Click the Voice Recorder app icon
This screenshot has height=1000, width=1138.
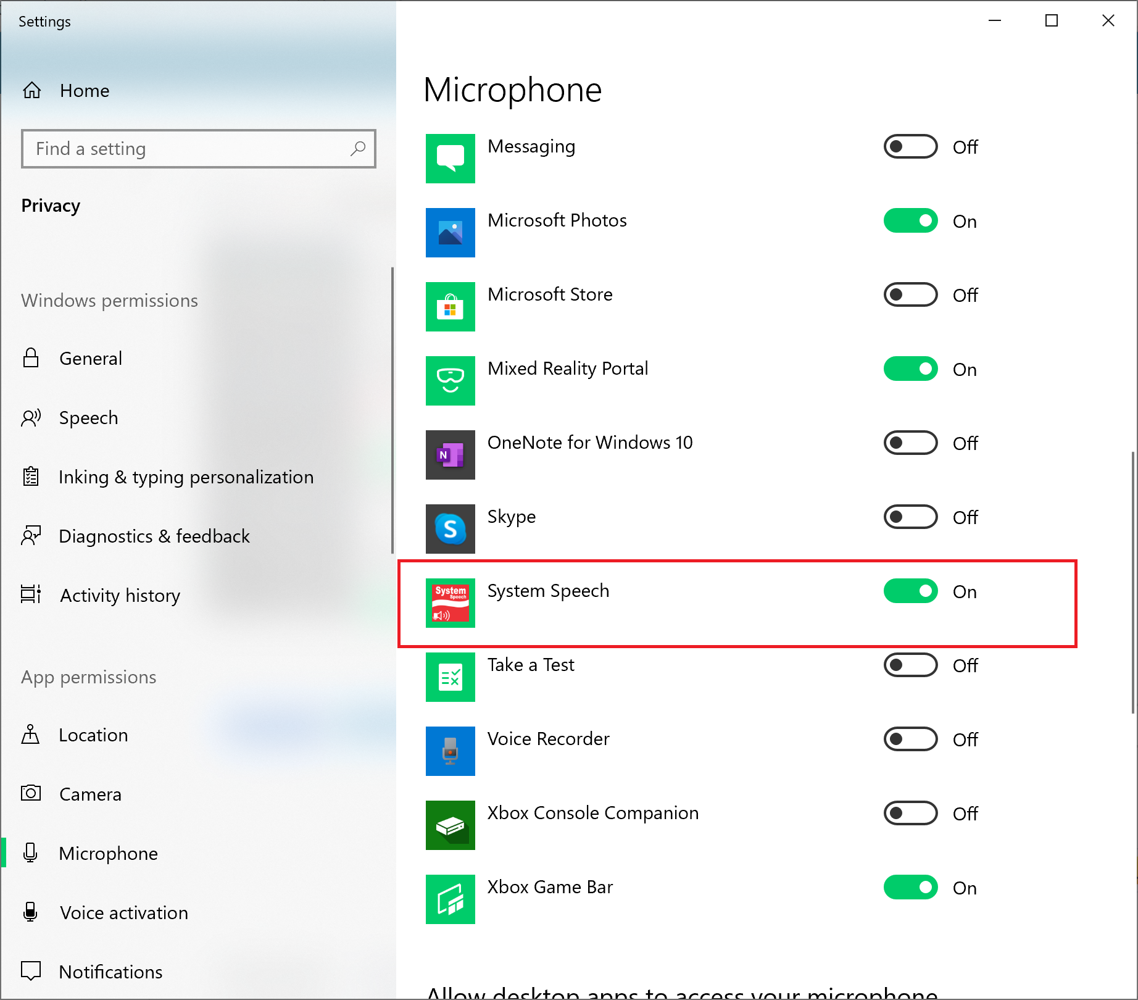[x=451, y=751]
